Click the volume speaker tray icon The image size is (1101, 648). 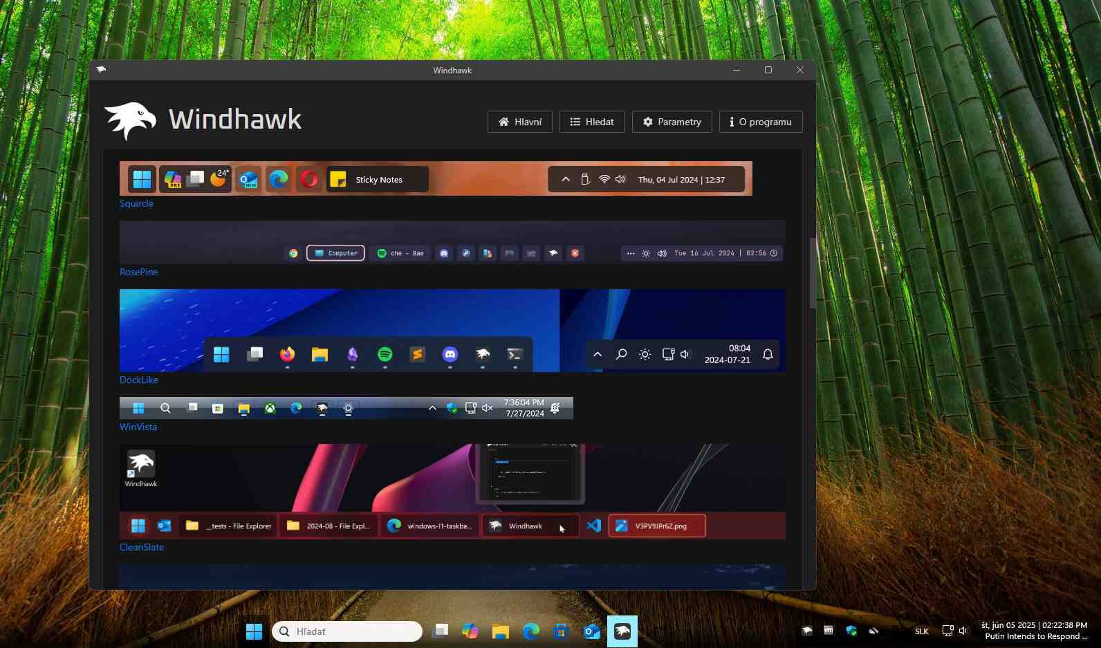[x=963, y=631]
